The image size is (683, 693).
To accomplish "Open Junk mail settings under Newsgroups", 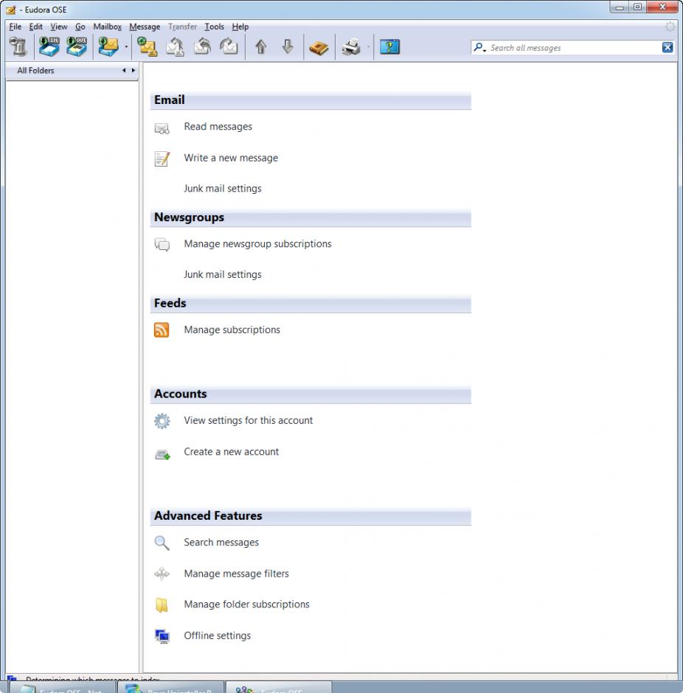I will (x=223, y=274).
